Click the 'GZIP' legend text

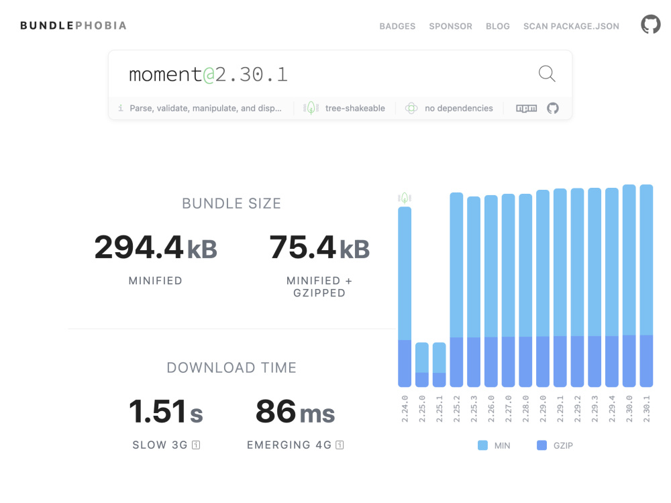point(563,446)
